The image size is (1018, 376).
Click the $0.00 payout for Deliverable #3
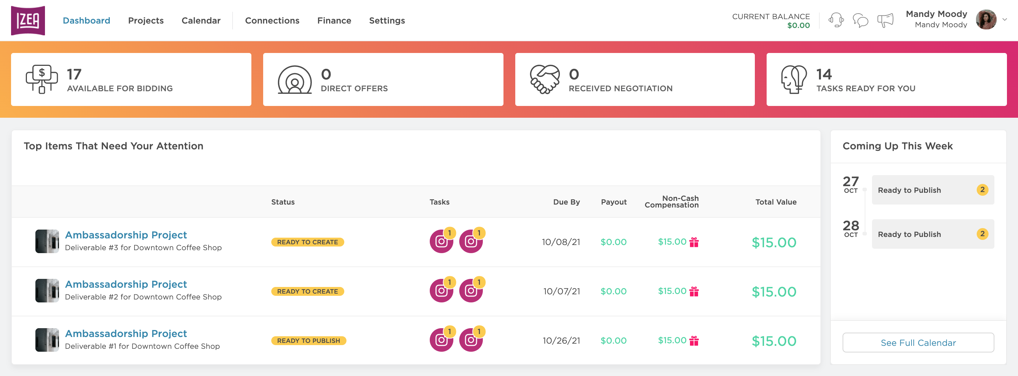(x=613, y=242)
